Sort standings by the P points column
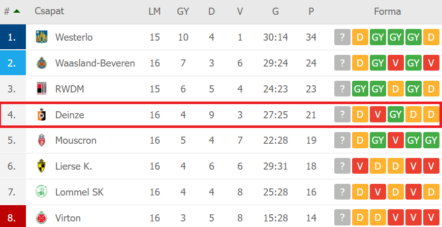Viewport: 442px width, 227px height. pos(311,11)
